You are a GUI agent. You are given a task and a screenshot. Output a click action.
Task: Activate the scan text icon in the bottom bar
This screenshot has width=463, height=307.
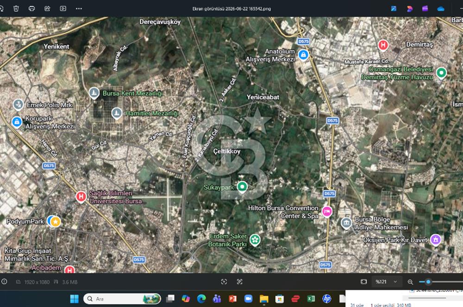(239, 282)
